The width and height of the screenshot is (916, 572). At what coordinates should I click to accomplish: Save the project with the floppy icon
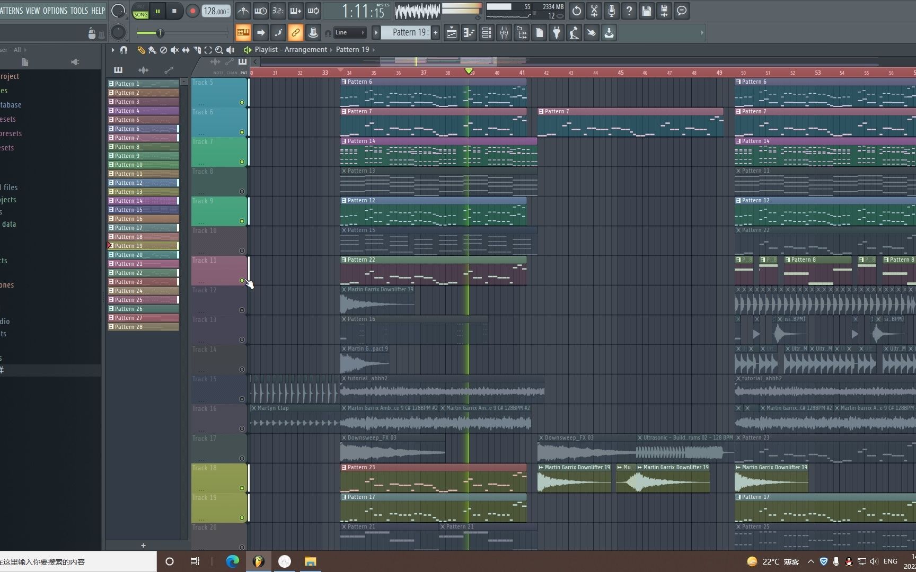click(647, 11)
